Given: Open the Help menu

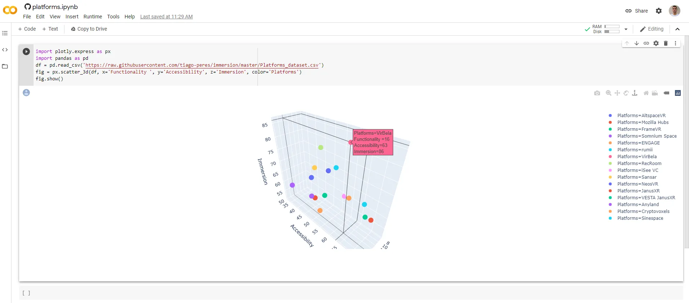Looking at the screenshot, I should [130, 17].
